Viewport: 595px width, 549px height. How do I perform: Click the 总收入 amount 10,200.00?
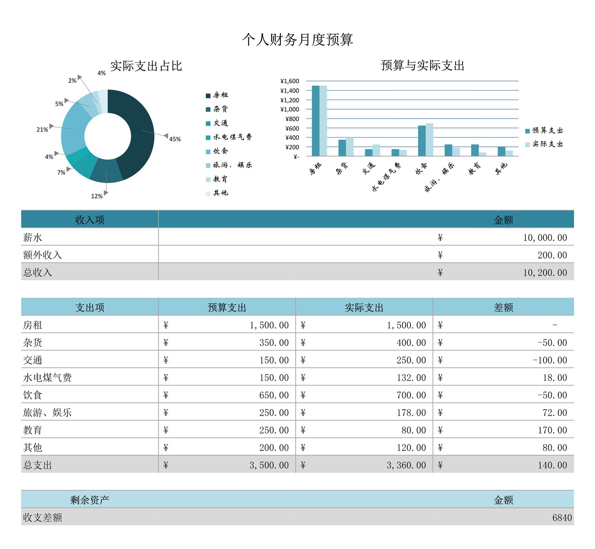pos(545,273)
